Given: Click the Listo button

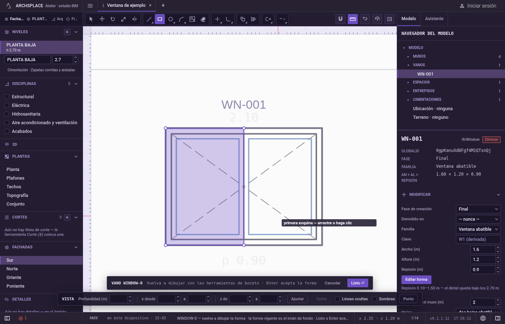Looking at the screenshot, I should pyautogui.click(x=358, y=283).
